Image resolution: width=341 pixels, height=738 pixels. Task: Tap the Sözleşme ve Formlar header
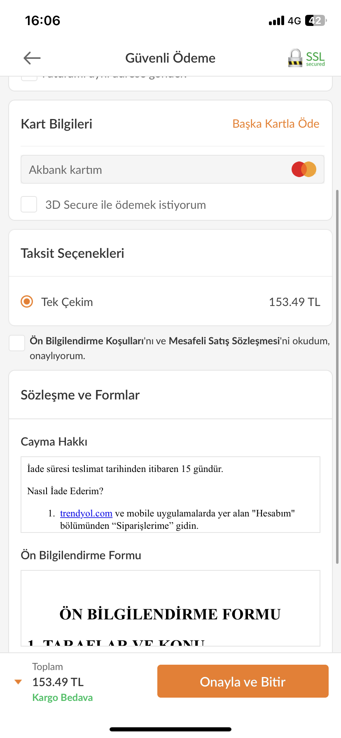pos(80,395)
